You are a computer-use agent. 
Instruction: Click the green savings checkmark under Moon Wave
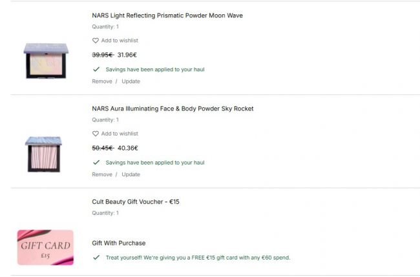[x=96, y=69]
